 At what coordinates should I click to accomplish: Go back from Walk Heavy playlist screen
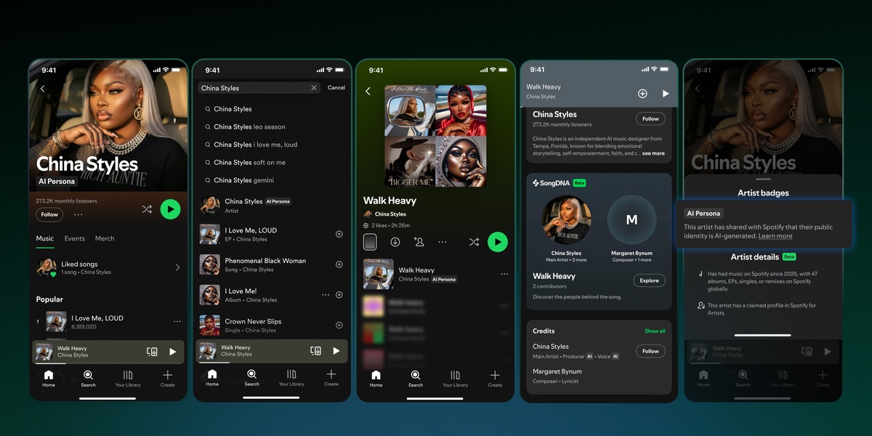368,92
